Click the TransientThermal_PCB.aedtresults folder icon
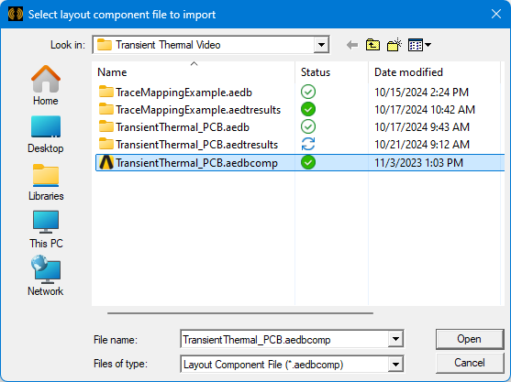 tap(106, 144)
